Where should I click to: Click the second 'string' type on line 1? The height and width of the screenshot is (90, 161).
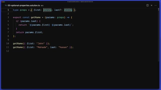coord(68,10)
